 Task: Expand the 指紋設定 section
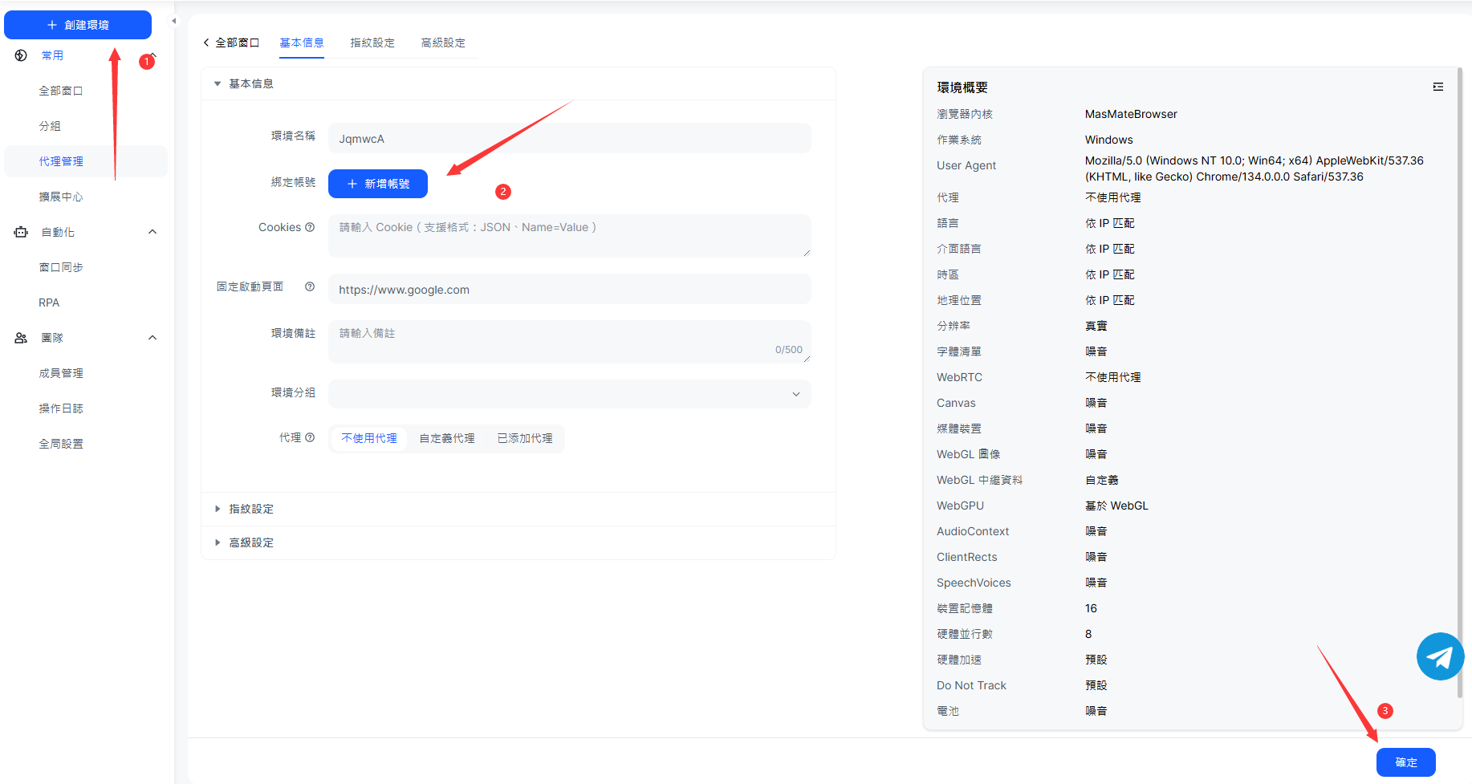(251, 509)
